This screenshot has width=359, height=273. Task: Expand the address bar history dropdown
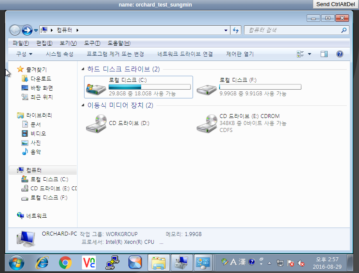tap(226, 30)
